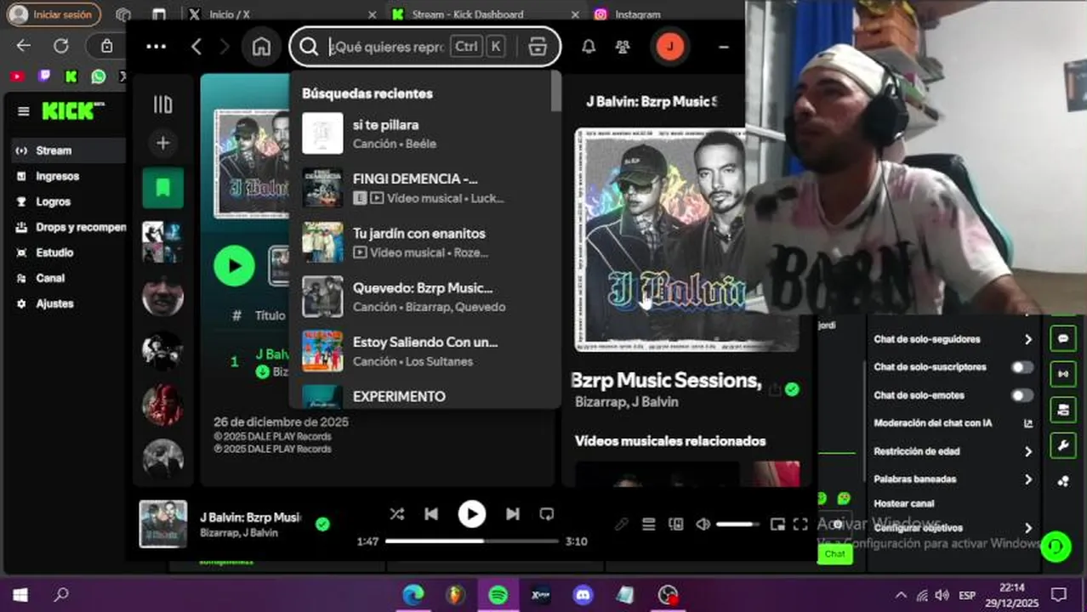Create a new playlist with plus button
Screen dimensions: 1087x612
tap(162, 144)
